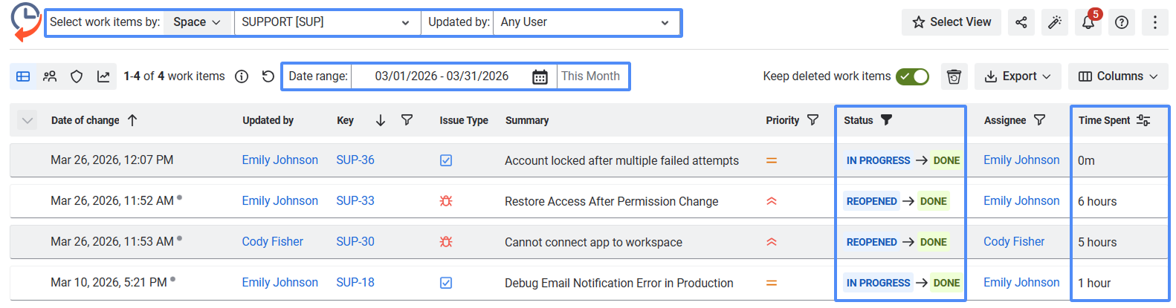Switch to users view icon
The image size is (1176, 308).
(50, 76)
